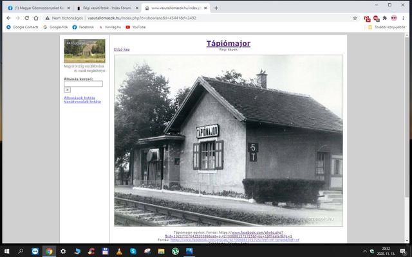Open the browser home page
This screenshot has height=257, width=412.
[x=36, y=18]
